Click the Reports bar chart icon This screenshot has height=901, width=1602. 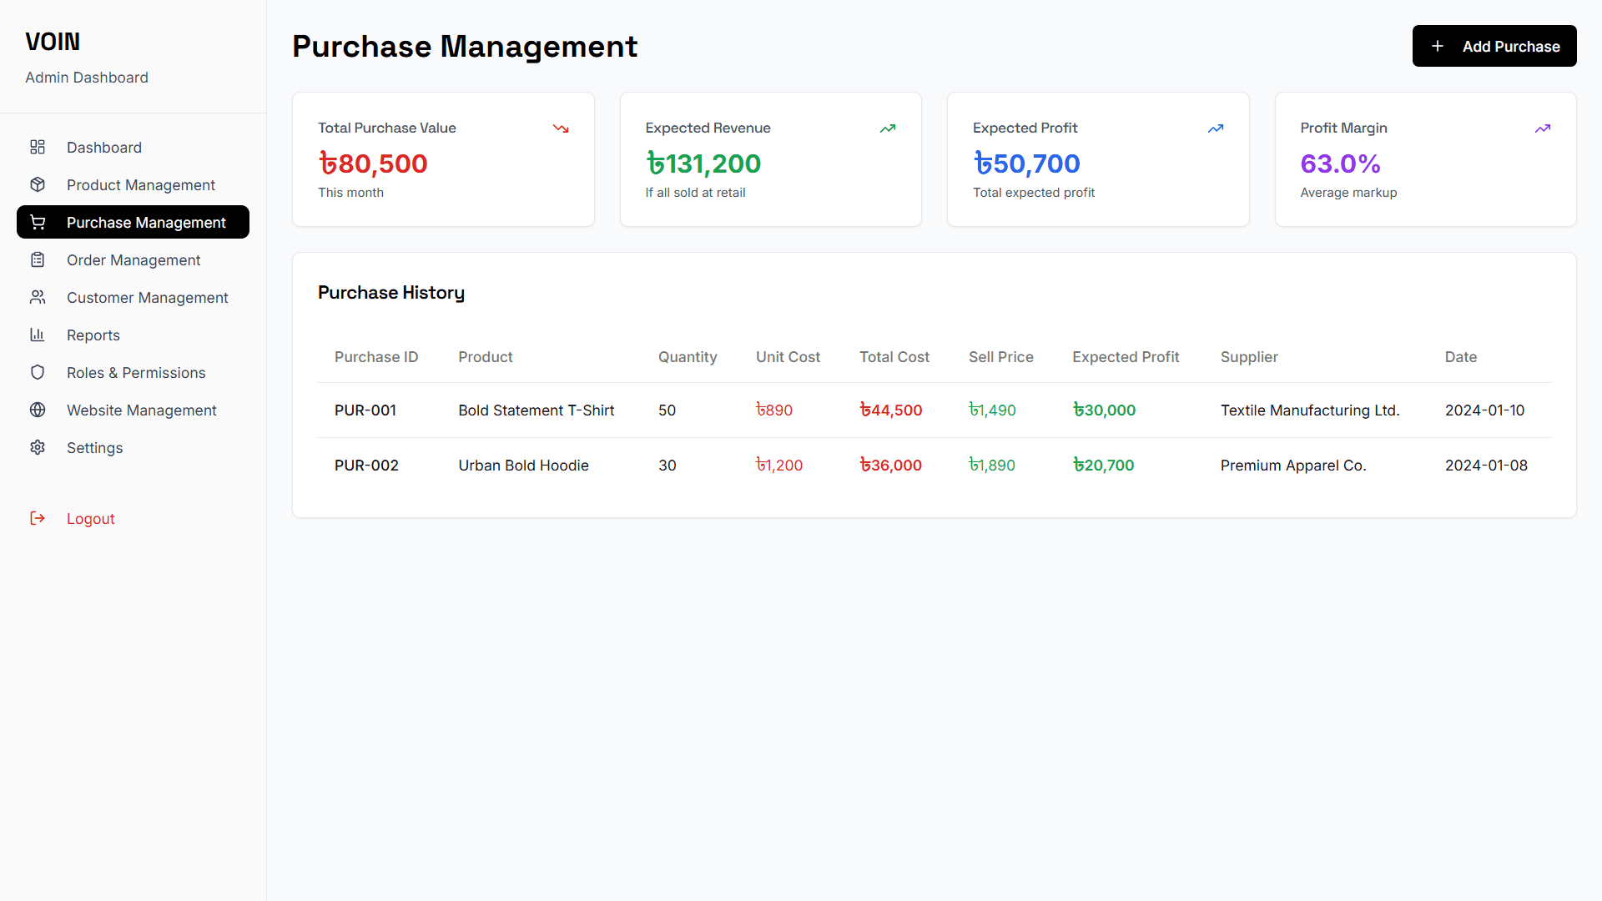tap(38, 335)
